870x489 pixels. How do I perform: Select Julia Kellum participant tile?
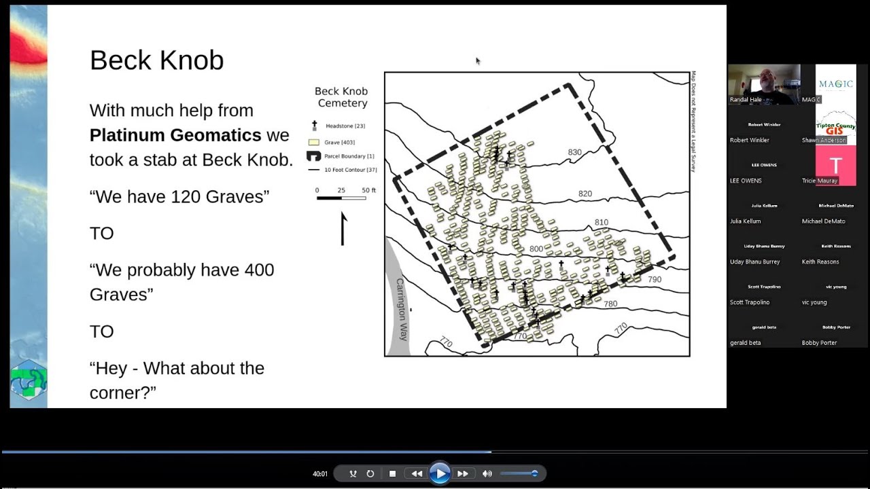[x=764, y=206]
